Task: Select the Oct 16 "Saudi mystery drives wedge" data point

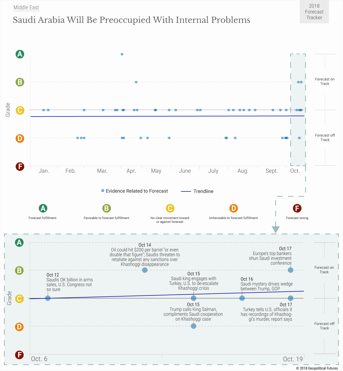Action: (x=242, y=298)
